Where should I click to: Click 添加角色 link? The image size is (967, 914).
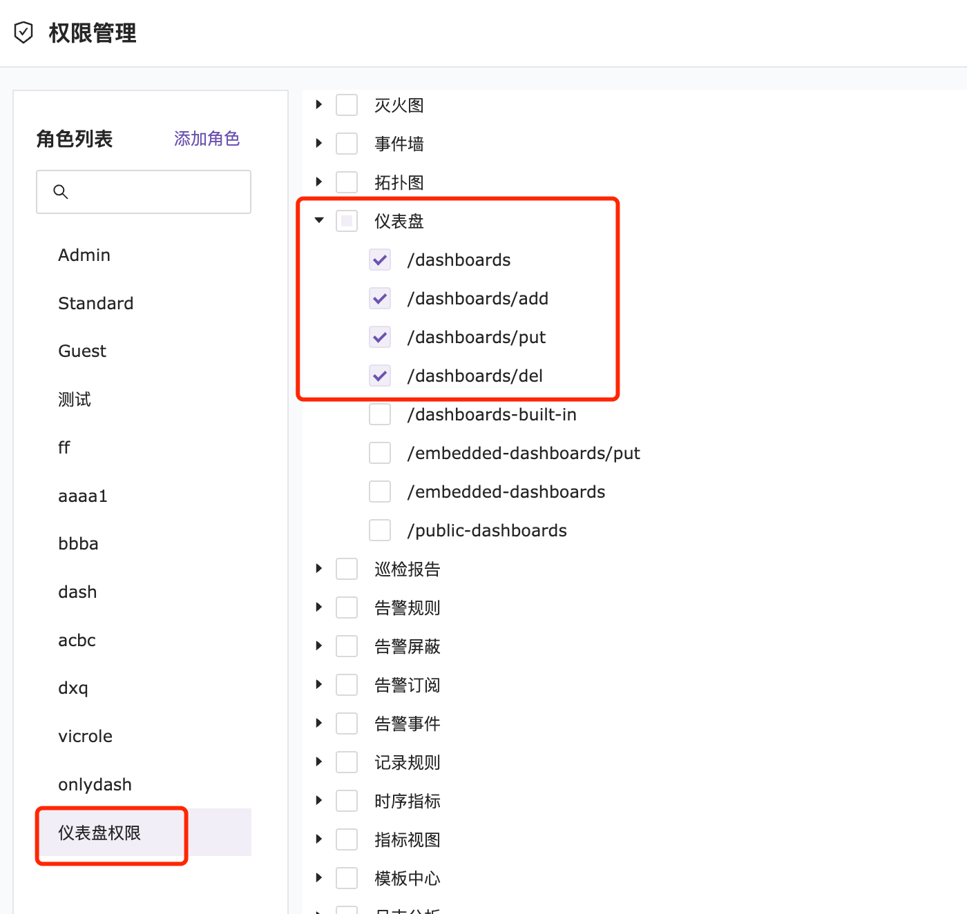(x=207, y=139)
